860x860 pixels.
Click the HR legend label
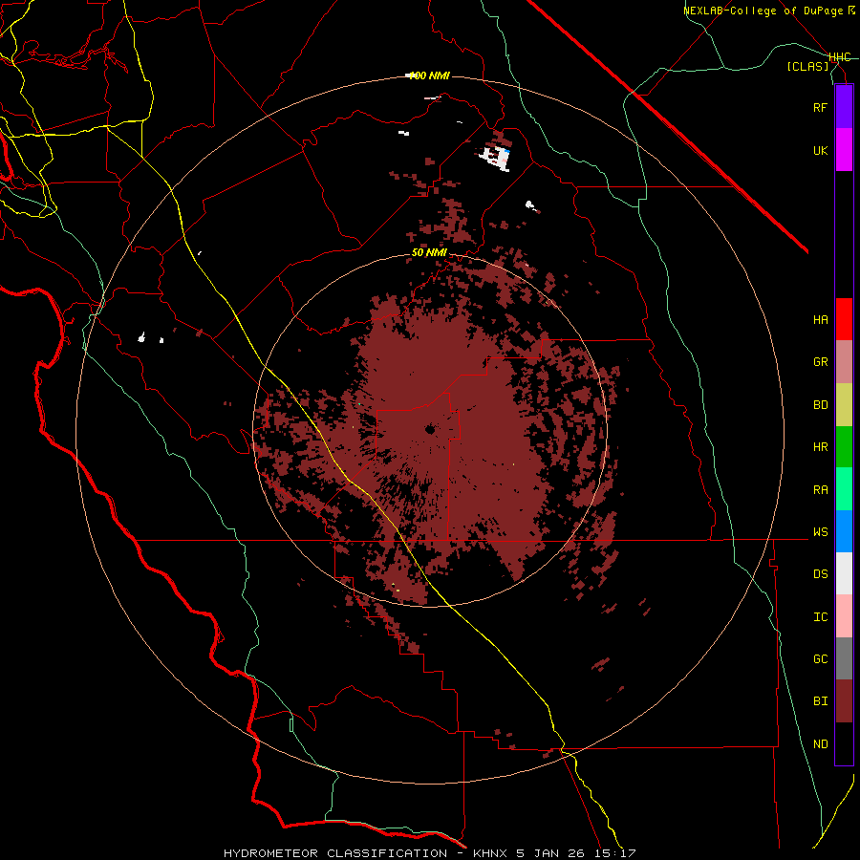pyautogui.click(x=820, y=447)
